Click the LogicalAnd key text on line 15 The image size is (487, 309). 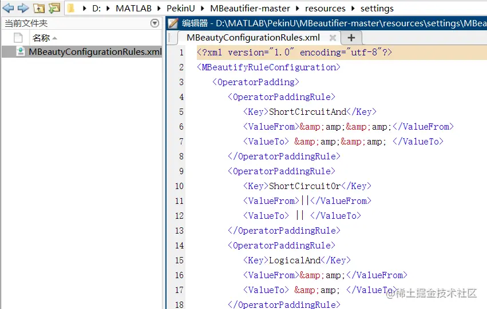(x=295, y=260)
